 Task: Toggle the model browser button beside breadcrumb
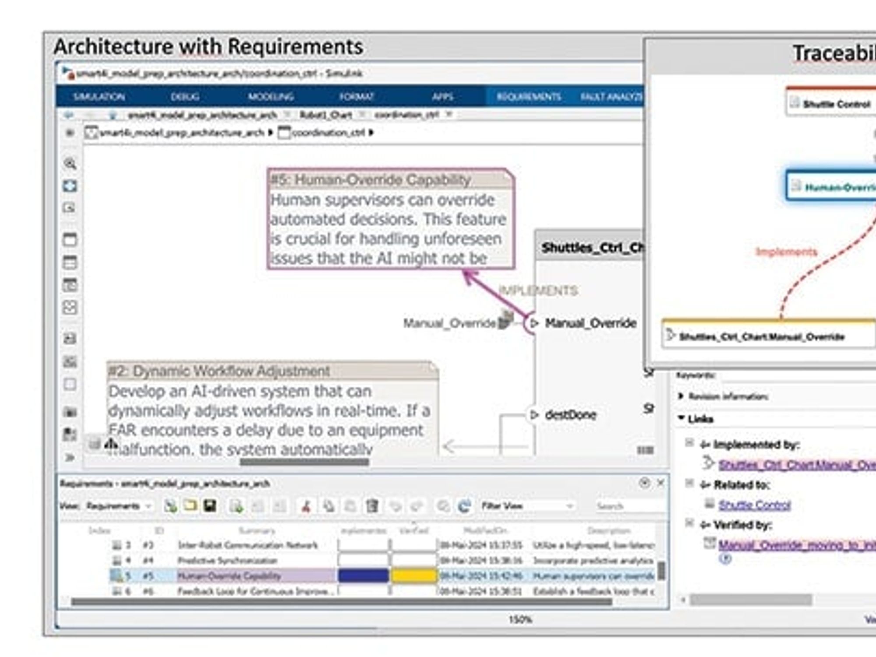click(69, 132)
